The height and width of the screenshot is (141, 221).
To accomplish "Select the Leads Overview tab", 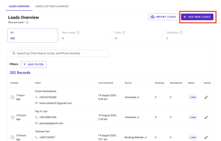I will tap(19, 6).
